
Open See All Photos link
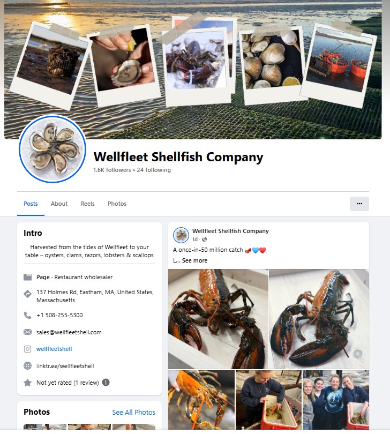134,412
